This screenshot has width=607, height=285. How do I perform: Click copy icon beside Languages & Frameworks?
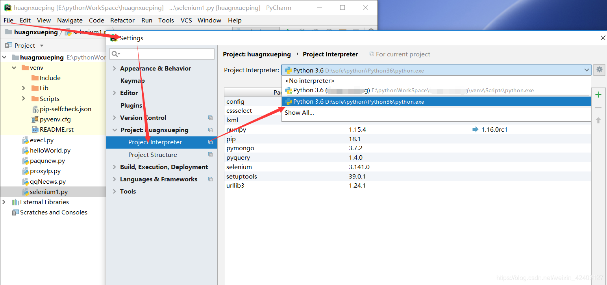point(210,179)
